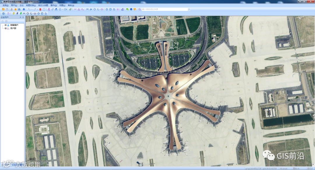Open the dropdown arrow beside clock icon
The width and height of the screenshot is (315, 170).
[63, 9]
